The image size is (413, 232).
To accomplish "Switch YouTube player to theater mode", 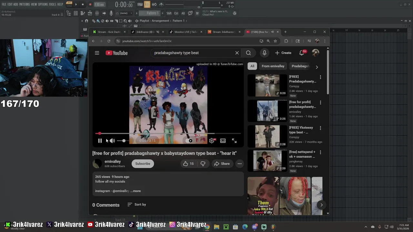I will pos(223,140).
